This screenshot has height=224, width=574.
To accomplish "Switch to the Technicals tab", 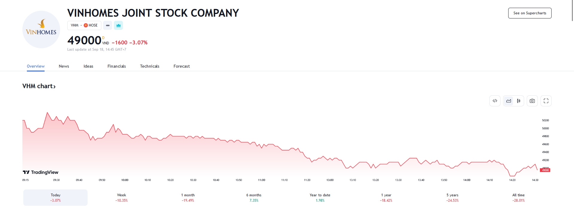I will point(149,66).
